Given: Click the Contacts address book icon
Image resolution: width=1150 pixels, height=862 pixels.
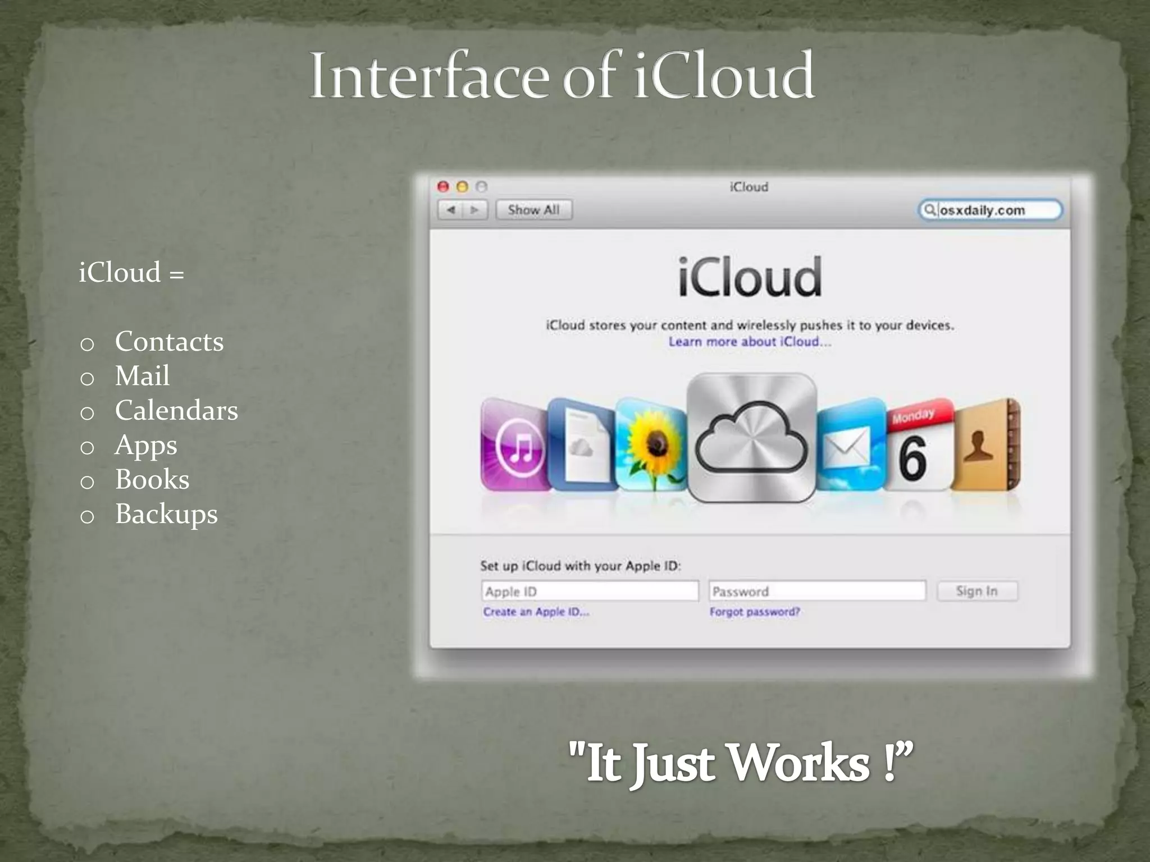Looking at the screenshot, I should (986, 444).
